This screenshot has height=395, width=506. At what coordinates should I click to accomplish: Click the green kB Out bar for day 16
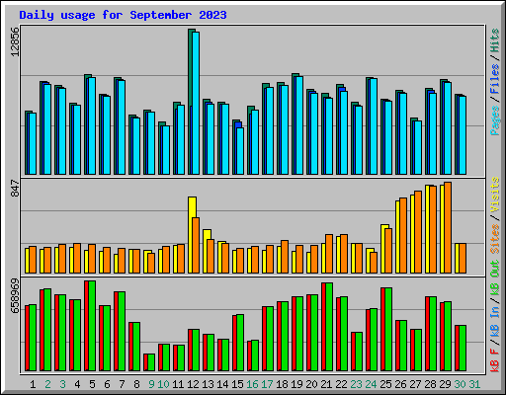point(255,355)
